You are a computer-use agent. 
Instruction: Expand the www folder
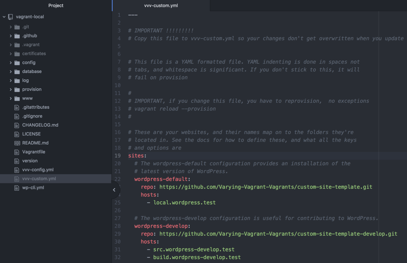point(11,98)
